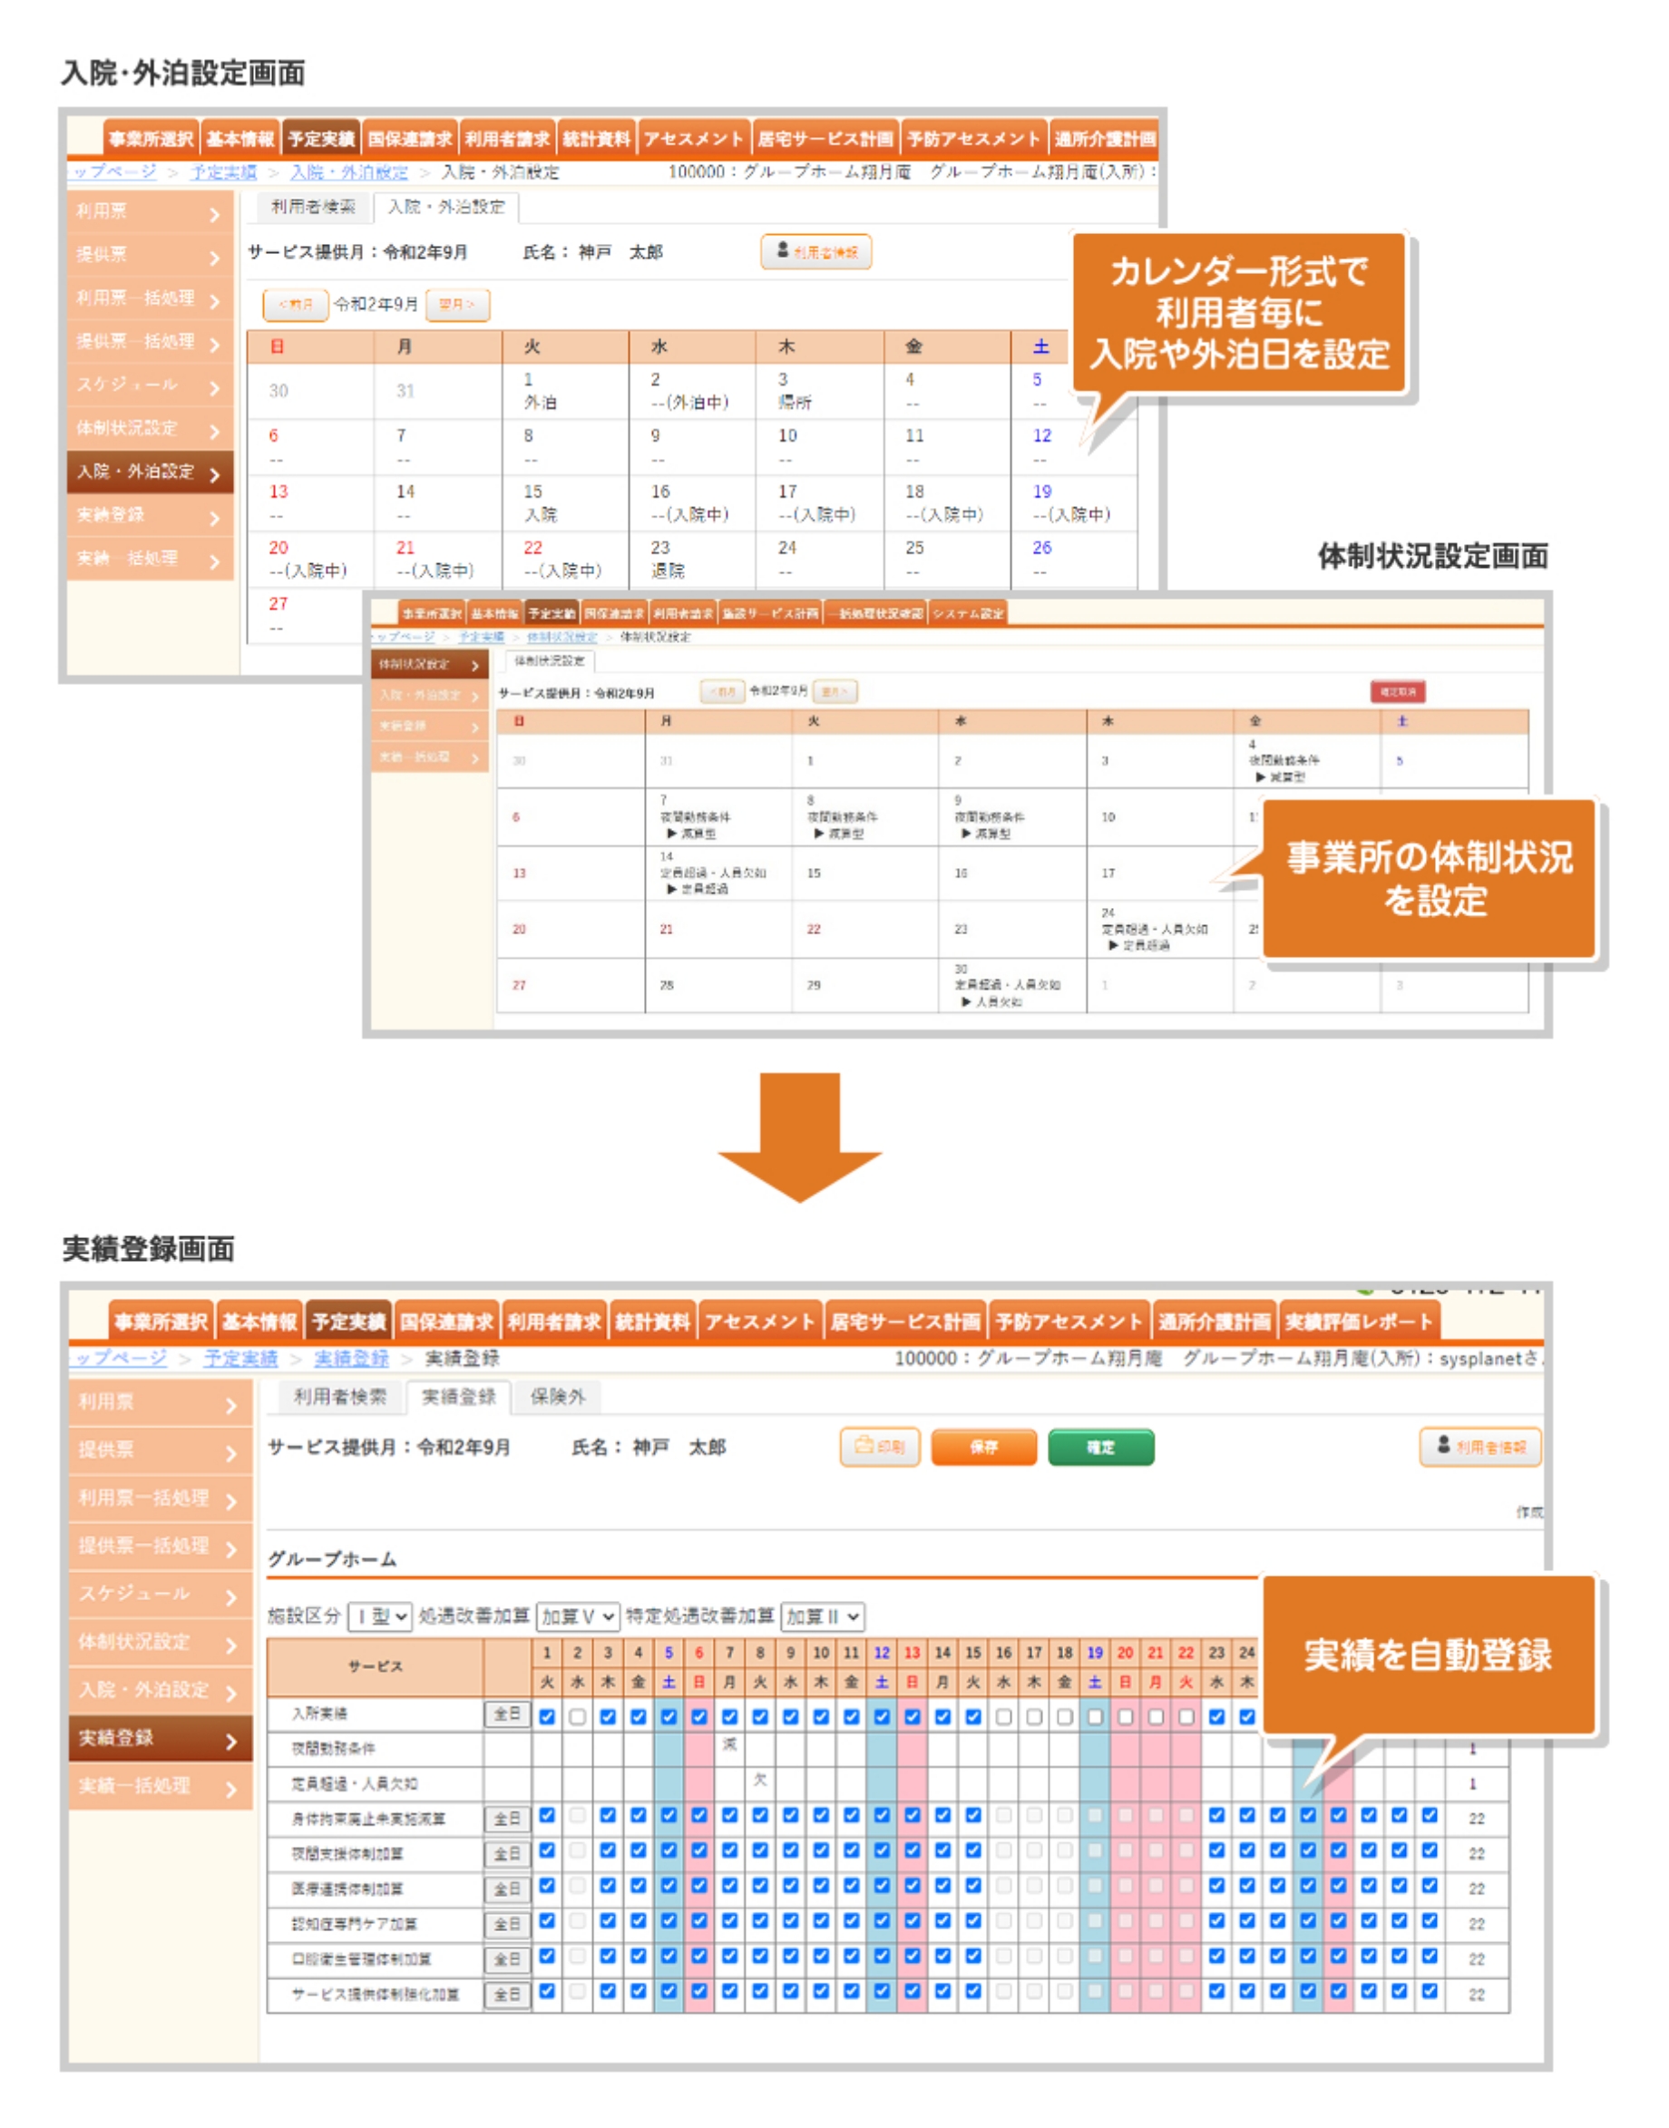The height and width of the screenshot is (2128, 1669).
Task: Expand スケジュール item in bottom 実績登録 screen sidebar
Action: (x=161, y=1594)
